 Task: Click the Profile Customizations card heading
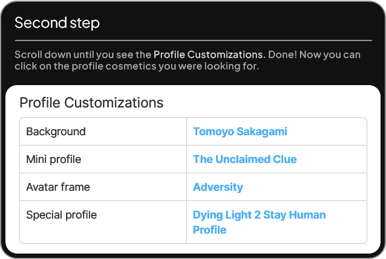point(91,103)
